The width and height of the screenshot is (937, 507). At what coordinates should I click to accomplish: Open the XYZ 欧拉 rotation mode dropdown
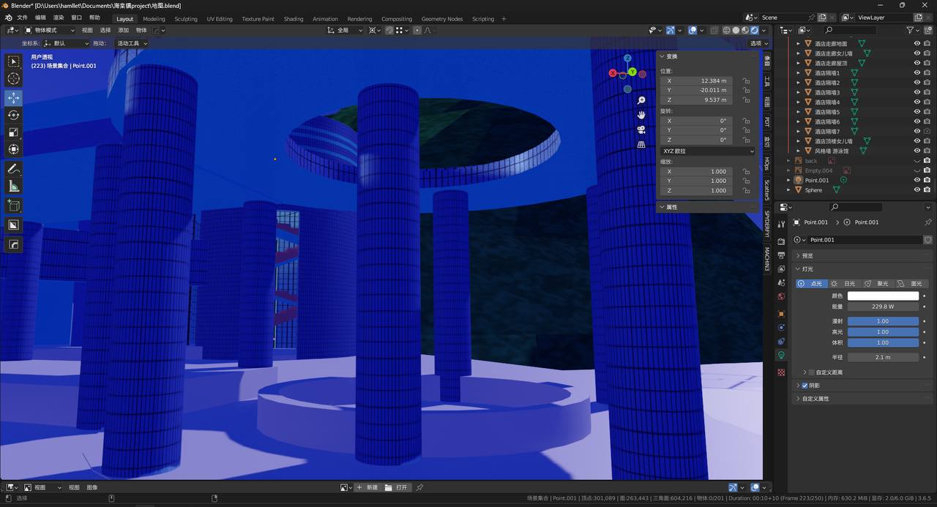pos(707,151)
